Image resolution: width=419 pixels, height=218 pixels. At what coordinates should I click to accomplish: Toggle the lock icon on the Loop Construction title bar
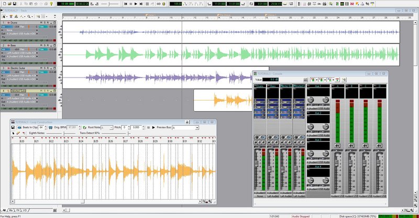(187, 122)
